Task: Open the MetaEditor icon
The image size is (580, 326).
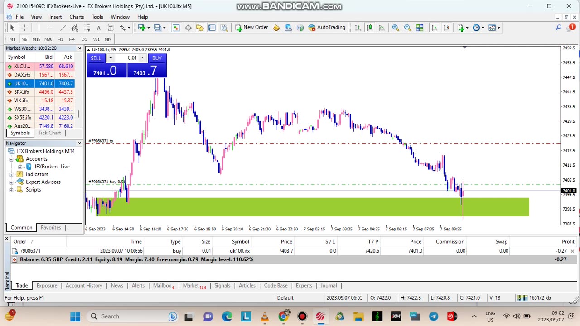Action: 276,28
